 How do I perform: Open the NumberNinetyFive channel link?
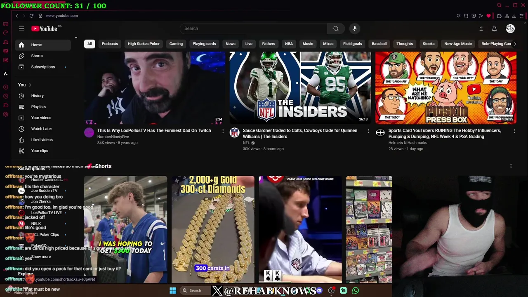(x=113, y=137)
